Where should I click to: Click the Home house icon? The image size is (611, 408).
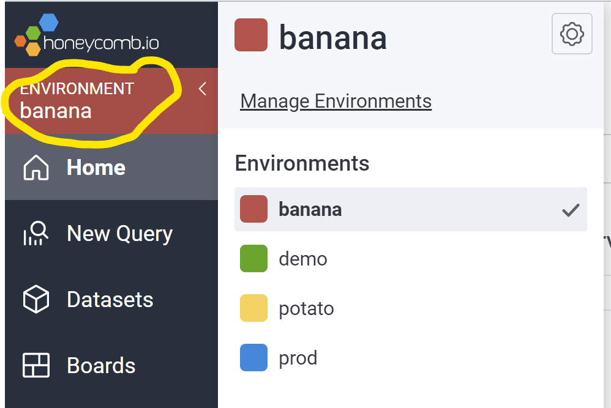click(x=36, y=168)
